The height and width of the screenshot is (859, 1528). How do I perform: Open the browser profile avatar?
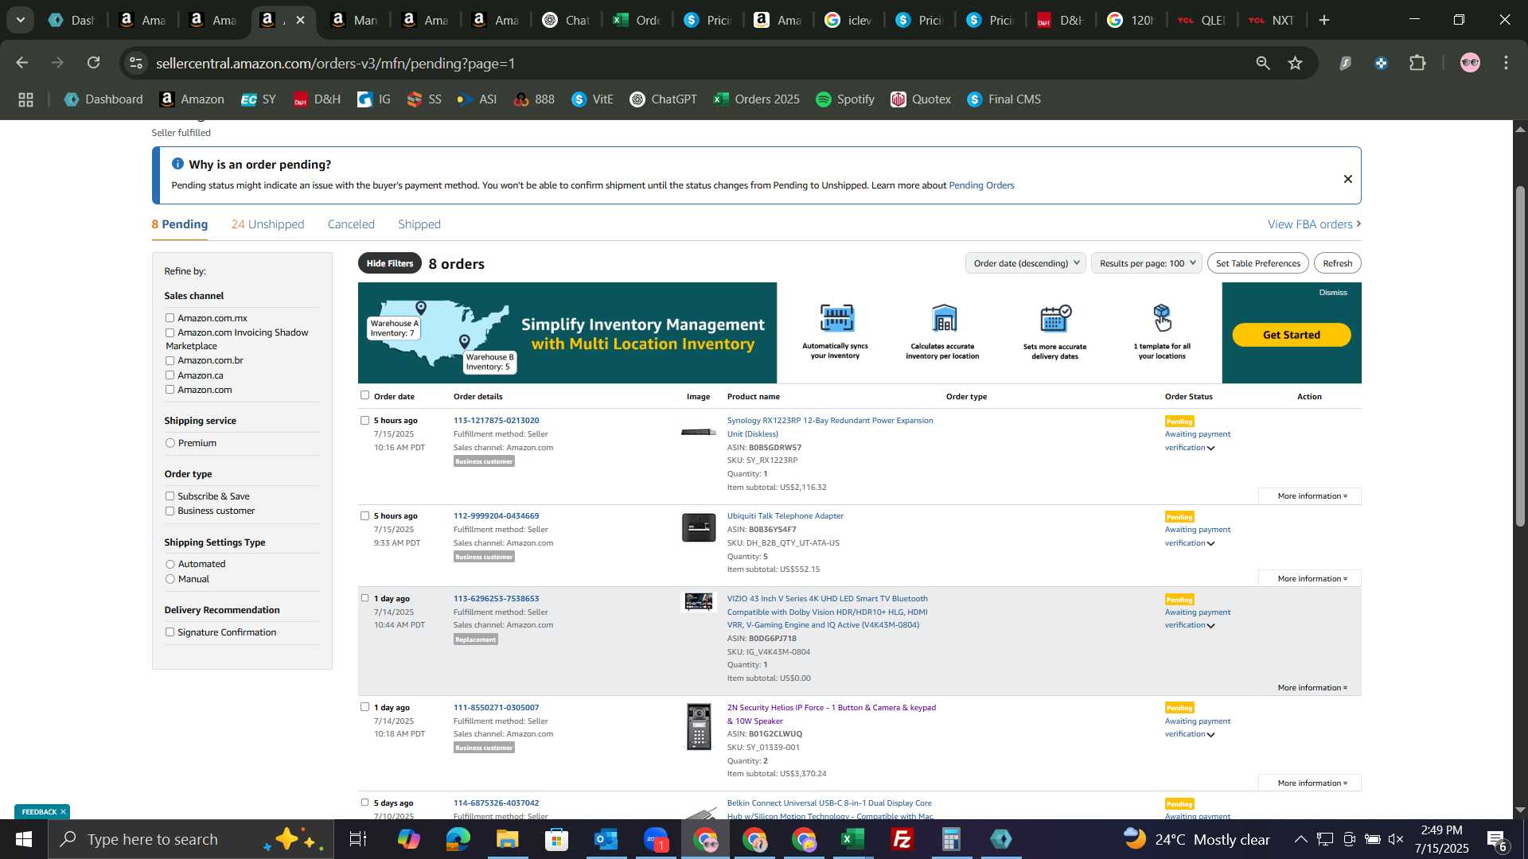coord(1470,63)
